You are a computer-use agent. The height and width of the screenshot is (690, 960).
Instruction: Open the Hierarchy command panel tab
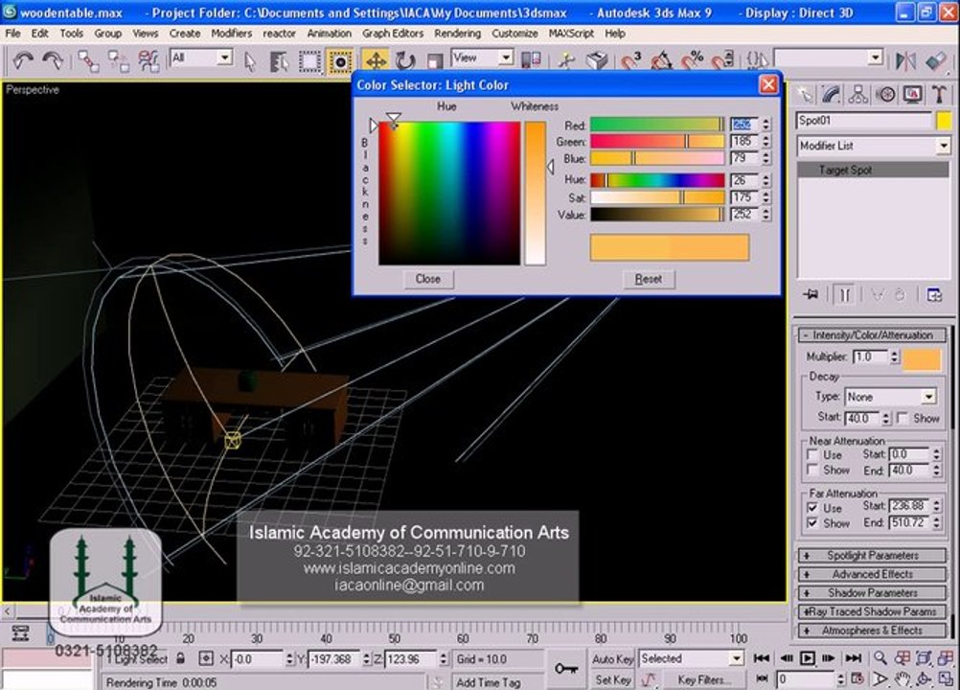click(858, 94)
